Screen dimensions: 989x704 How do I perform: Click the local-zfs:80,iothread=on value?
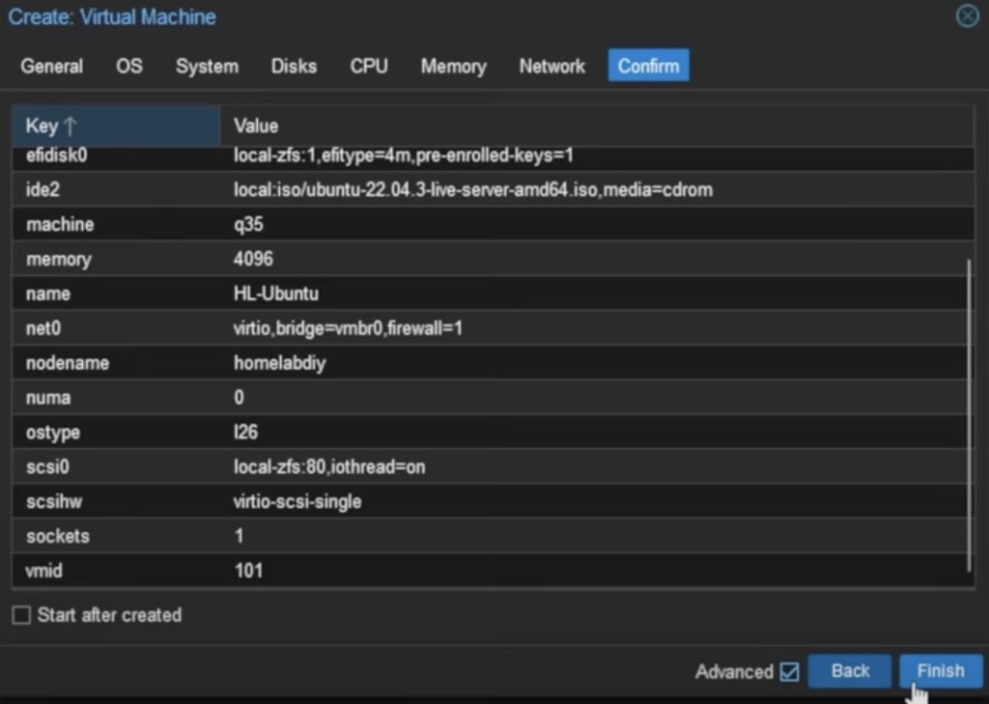coord(329,467)
